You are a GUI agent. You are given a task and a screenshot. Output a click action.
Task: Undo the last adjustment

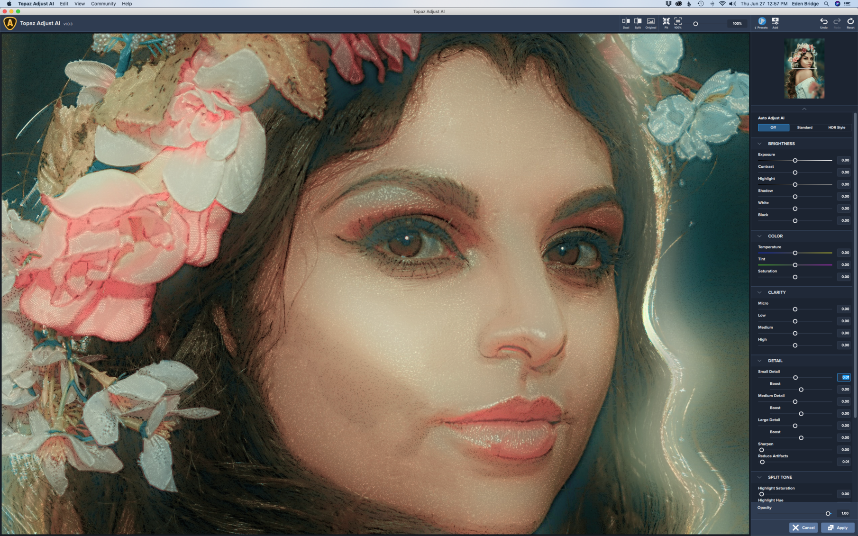pyautogui.click(x=824, y=22)
